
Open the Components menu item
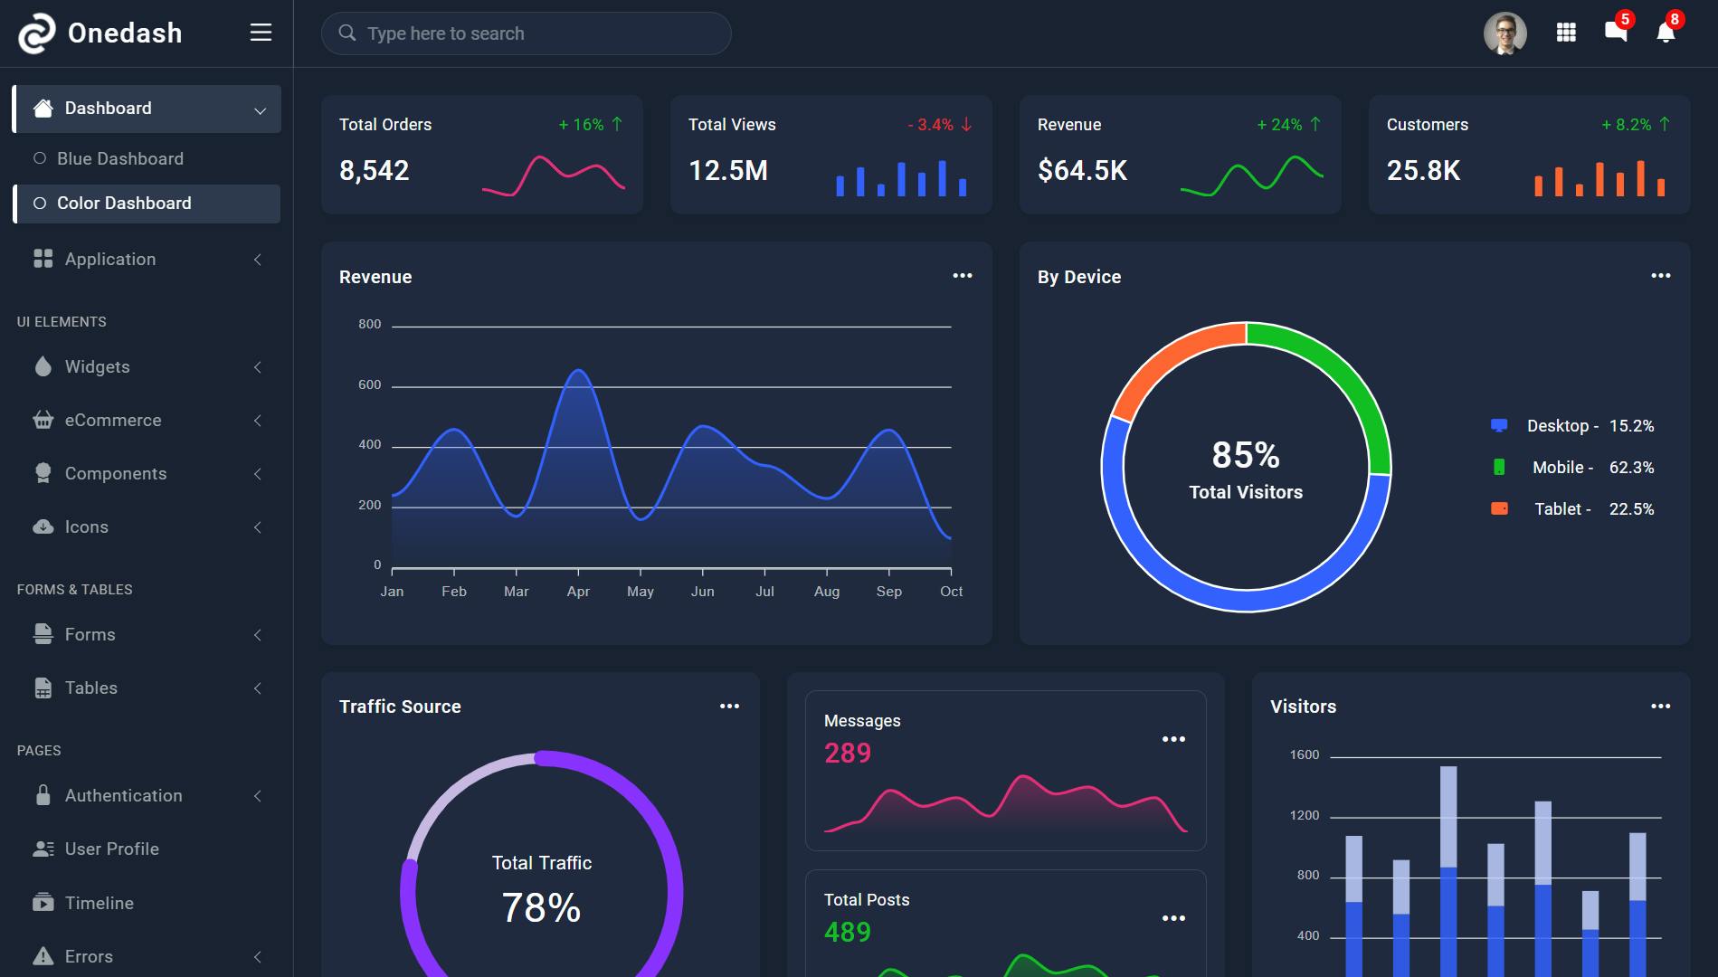[147, 473]
